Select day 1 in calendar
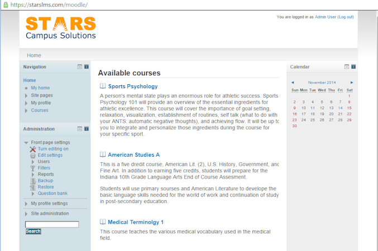 tap(349, 96)
